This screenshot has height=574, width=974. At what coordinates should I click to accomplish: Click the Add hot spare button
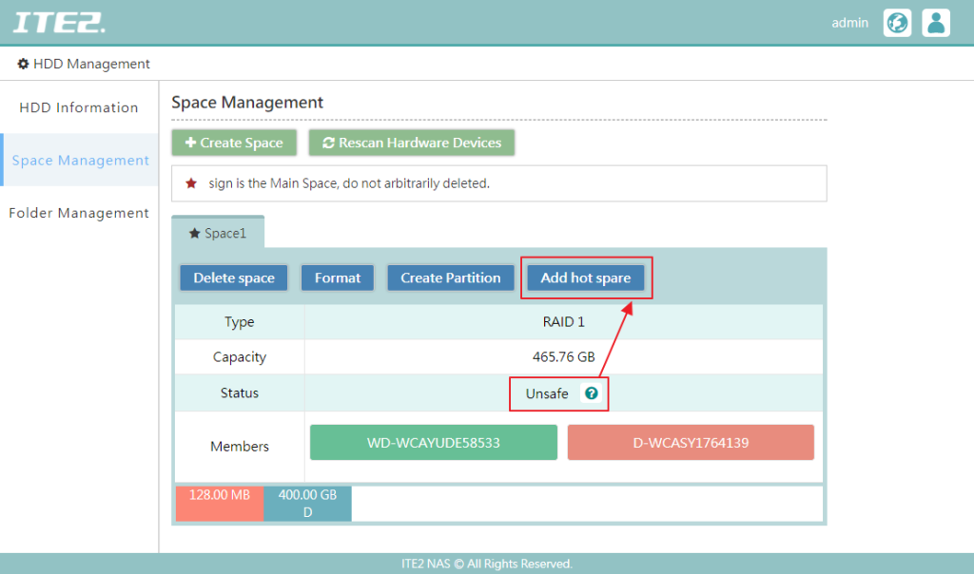pyautogui.click(x=587, y=277)
